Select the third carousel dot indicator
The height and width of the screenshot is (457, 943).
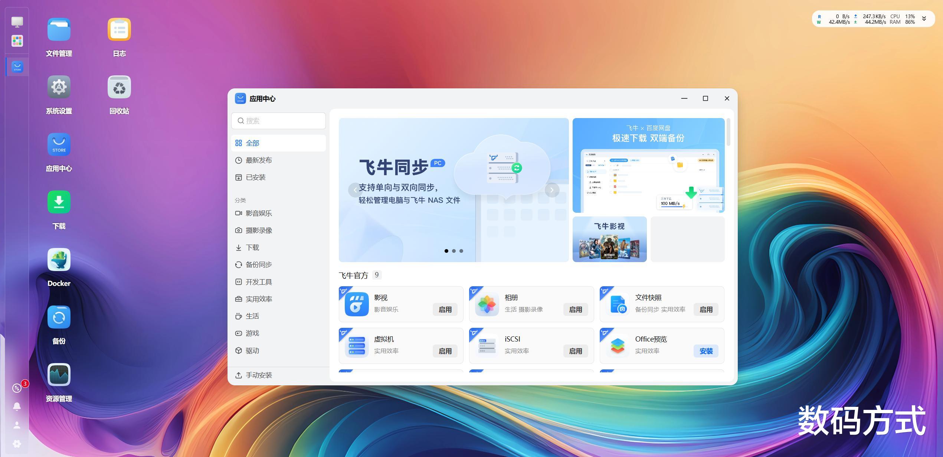[x=461, y=251]
